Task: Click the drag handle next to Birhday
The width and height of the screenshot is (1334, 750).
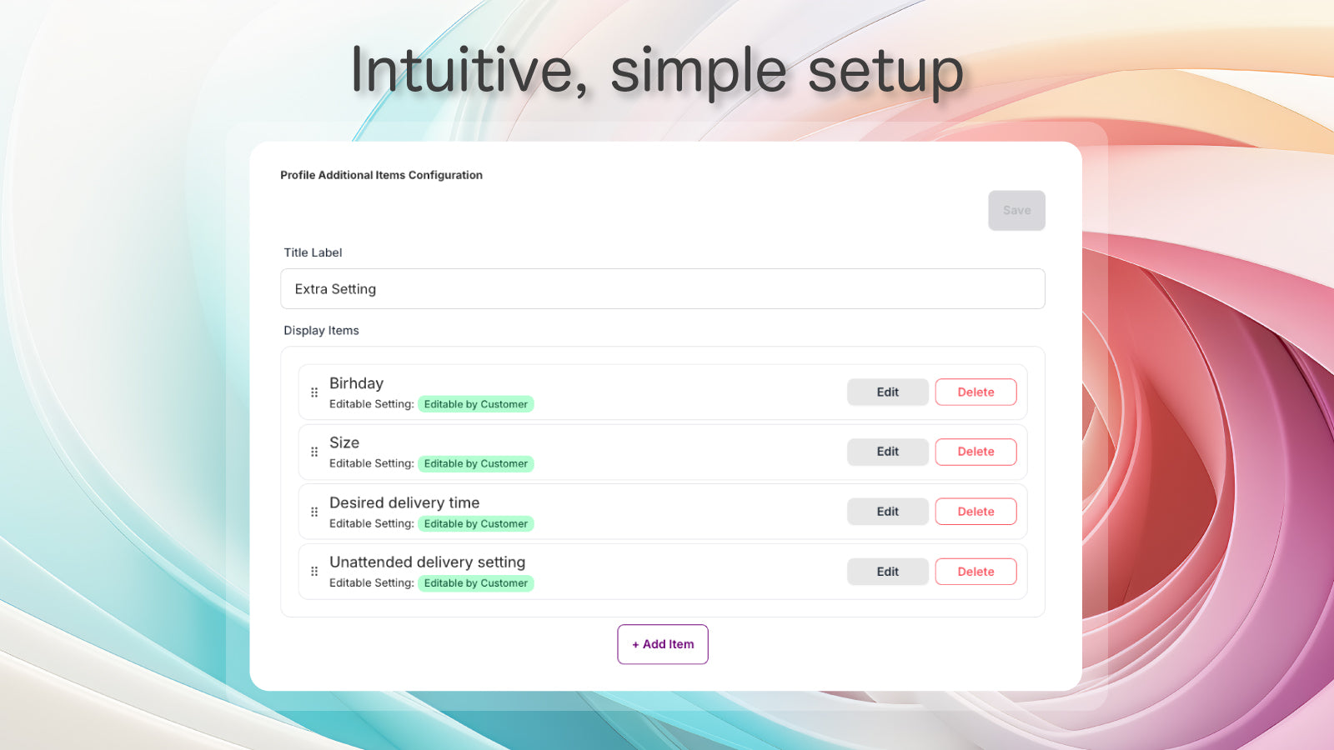Action: [314, 392]
